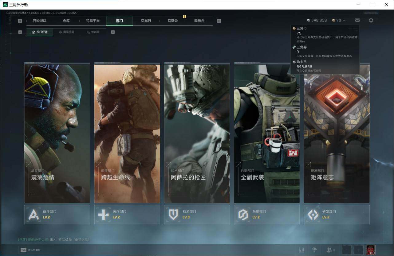Click the 三角券 heading in the currency tooltip
Viewport: 394px width, 256px height.
(301, 47)
